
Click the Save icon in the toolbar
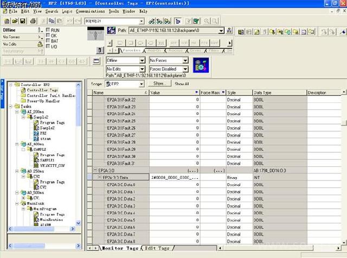coord(23,21)
